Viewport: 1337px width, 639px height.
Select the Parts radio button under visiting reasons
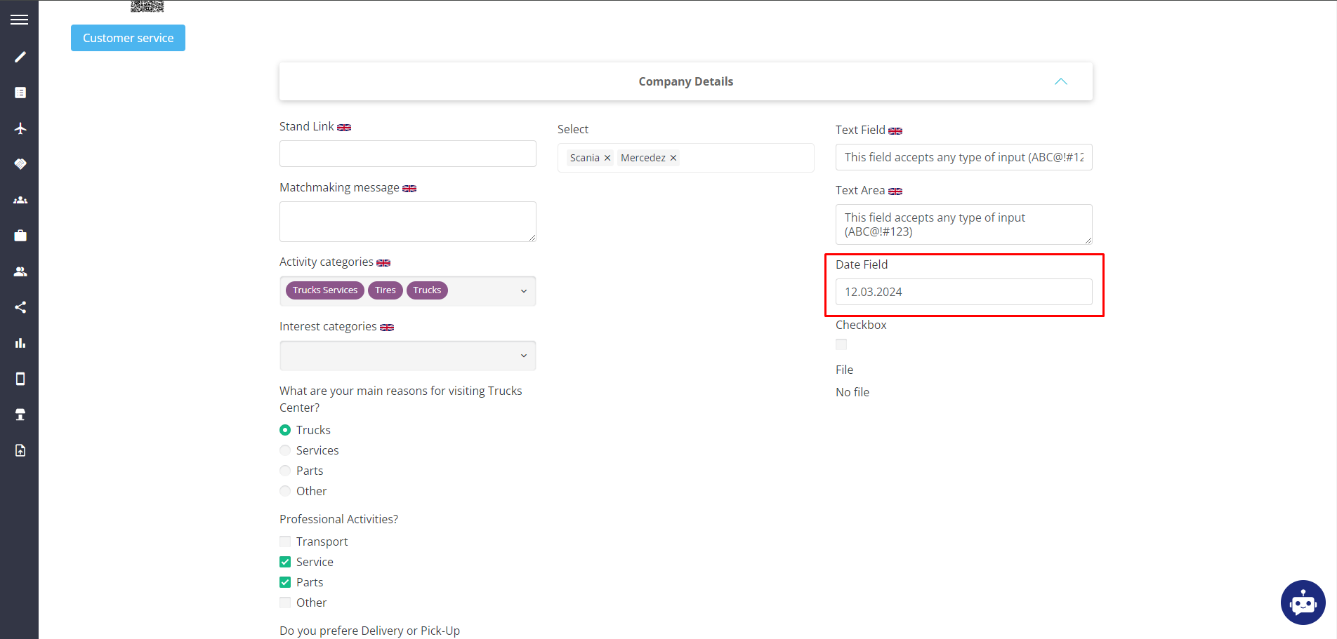coord(285,470)
